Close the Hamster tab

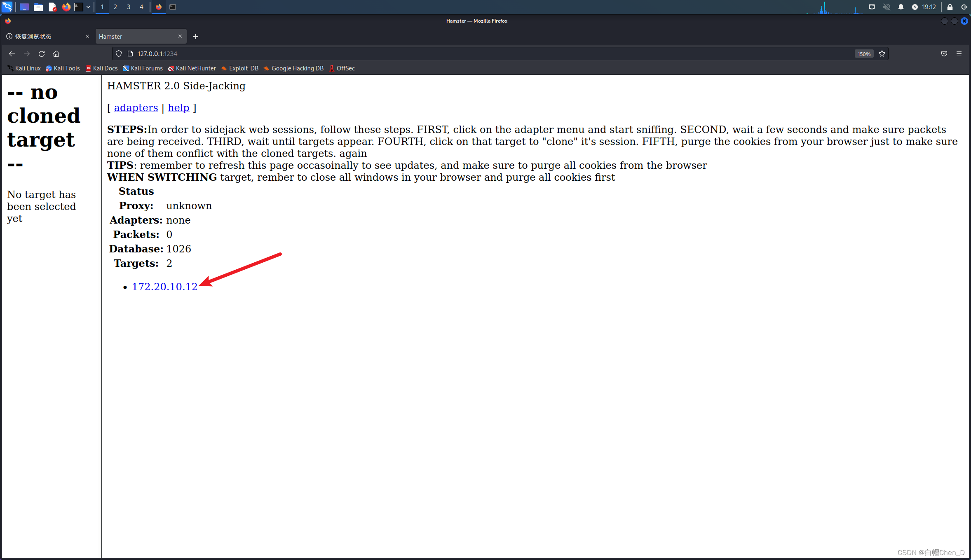pos(180,37)
